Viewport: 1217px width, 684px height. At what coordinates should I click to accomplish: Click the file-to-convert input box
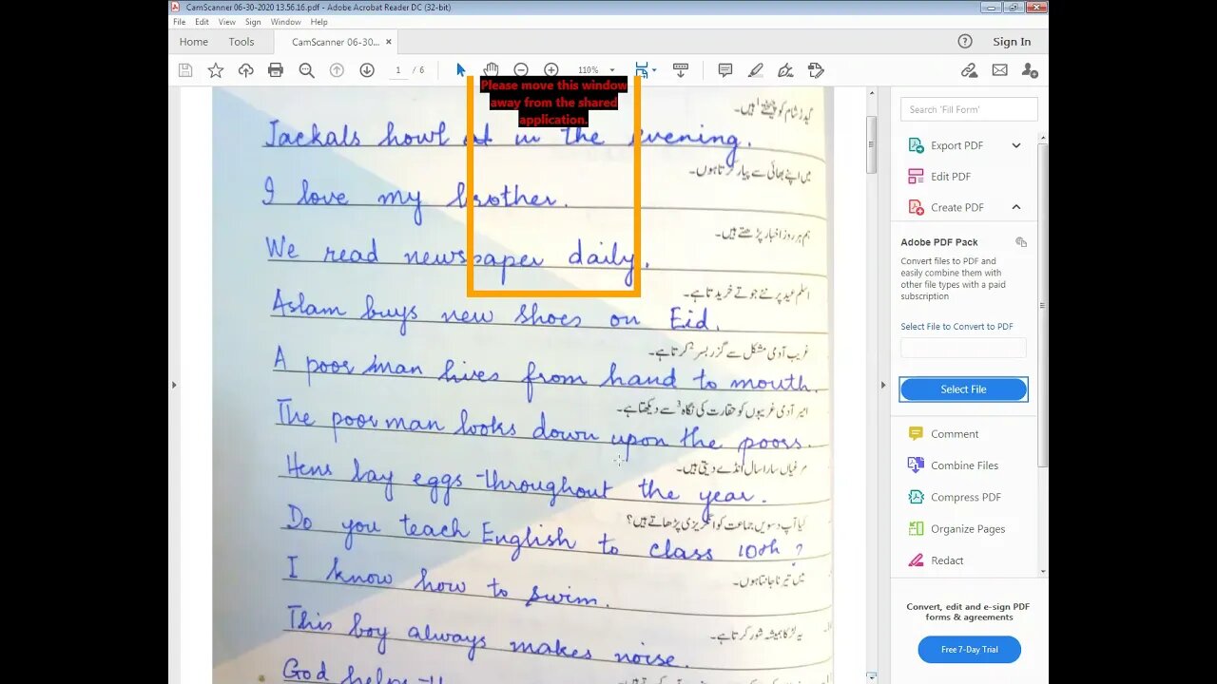click(x=963, y=348)
